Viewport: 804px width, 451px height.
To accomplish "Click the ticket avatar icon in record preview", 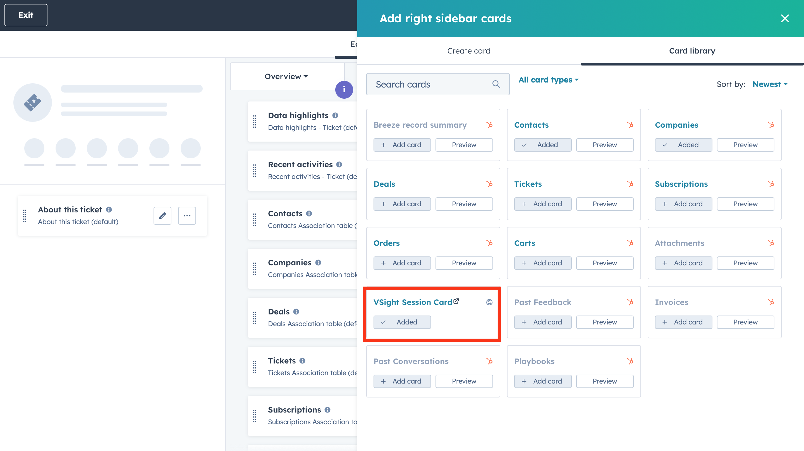I will coord(33,103).
